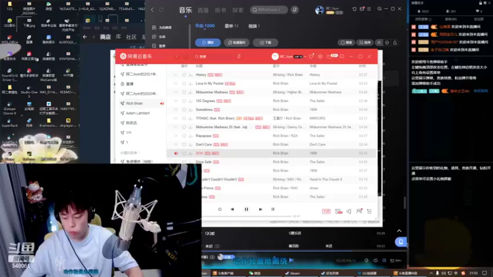Click blue 播放 play-all button in QQ Music
Viewport: 493px width, 277px height.
tap(208, 42)
